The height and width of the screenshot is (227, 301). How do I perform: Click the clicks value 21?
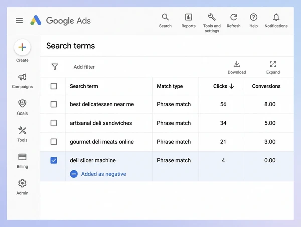pos(223,142)
